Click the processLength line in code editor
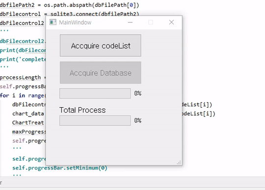Viewport: 265px width, 190px height. click(x=23, y=77)
